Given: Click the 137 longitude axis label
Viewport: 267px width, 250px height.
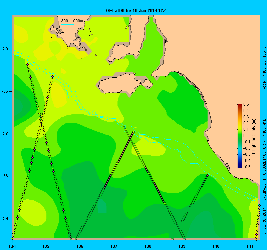Looking at the screenshot, I should coord(114,246).
